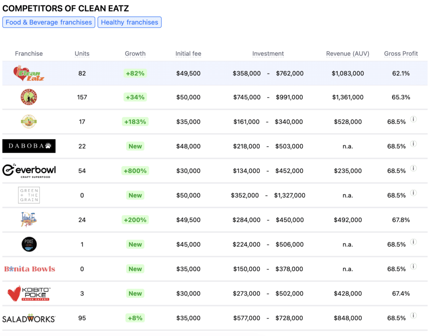Click the $745,000 investment value
The height and width of the screenshot is (336, 430).
247,97
